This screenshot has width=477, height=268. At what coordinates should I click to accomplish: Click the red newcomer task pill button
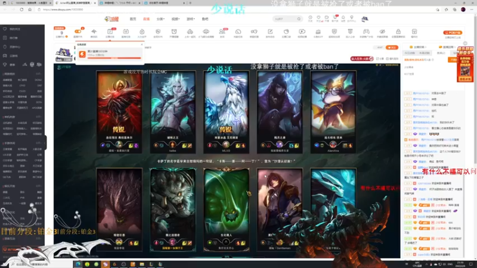[x=362, y=58]
